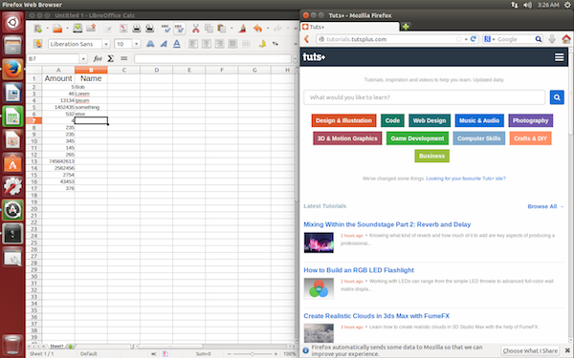Toggle Bold formatting in Calc
Viewport: 574px width, 358px height.
coord(150,44)
